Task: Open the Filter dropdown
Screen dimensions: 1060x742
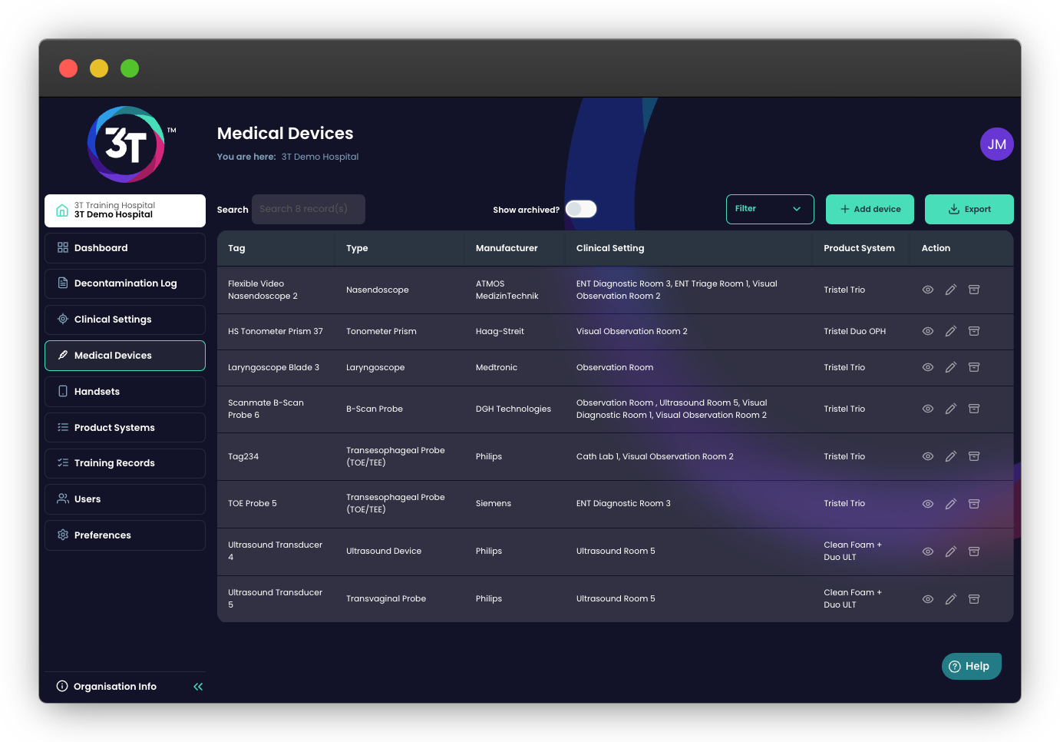Action: click(770, 209)
